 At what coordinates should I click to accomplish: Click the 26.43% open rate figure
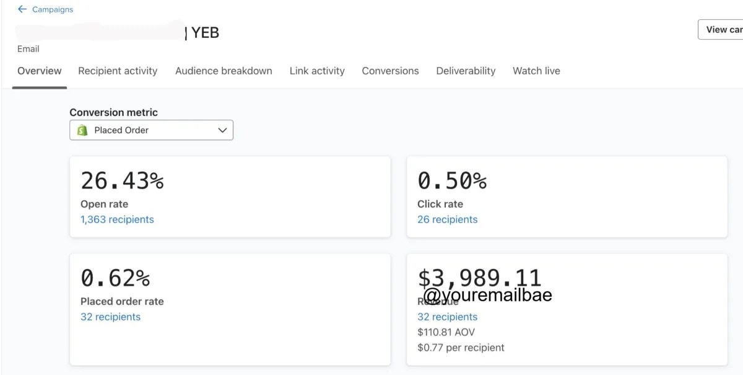tap(122, 180)
